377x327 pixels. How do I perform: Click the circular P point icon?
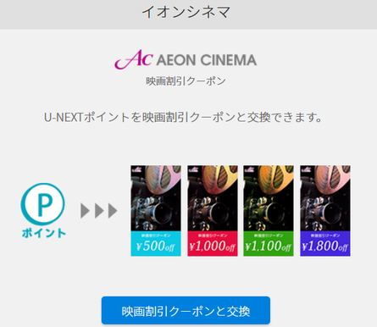(x=42, y=204)
